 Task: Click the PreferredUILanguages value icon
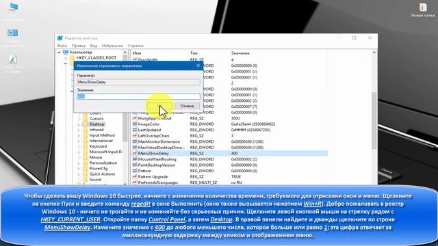click(x=135, y=182)
